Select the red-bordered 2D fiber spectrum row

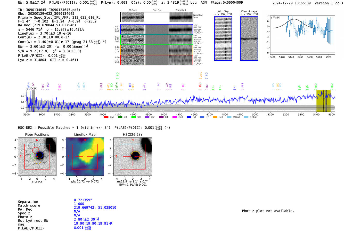pos(157,60)
